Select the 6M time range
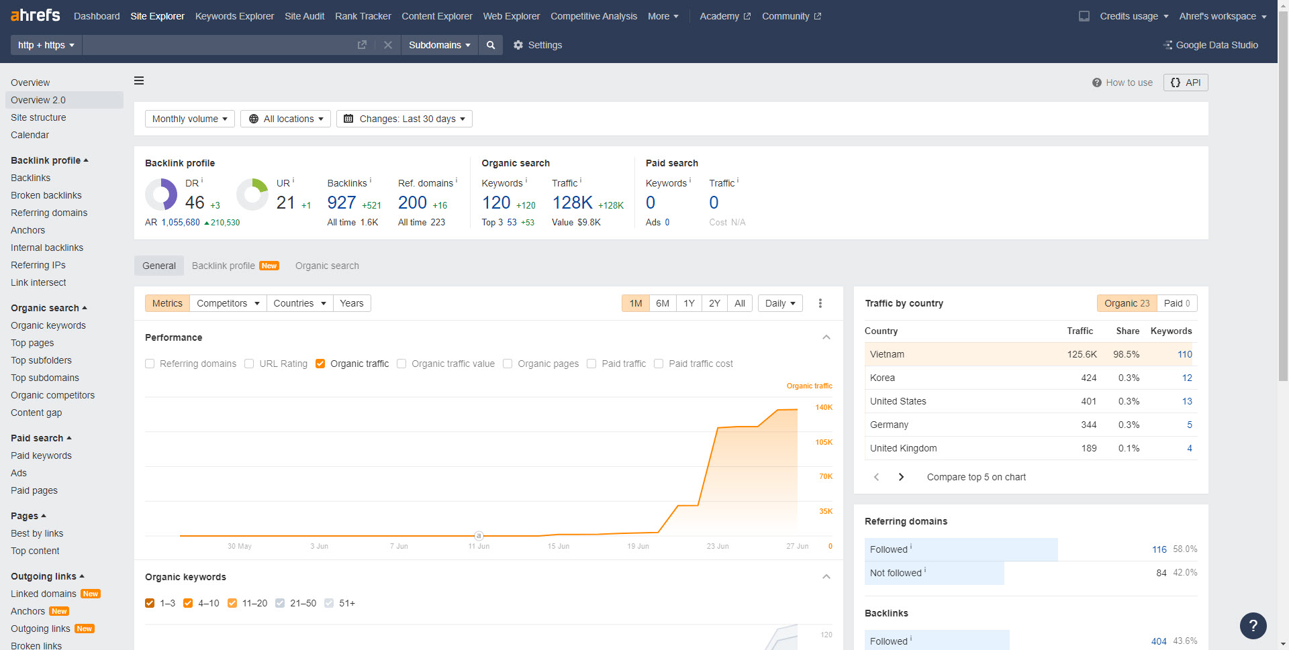This screenshot has height=650, width=1289. pyautogui.click(x=663, y=303)
